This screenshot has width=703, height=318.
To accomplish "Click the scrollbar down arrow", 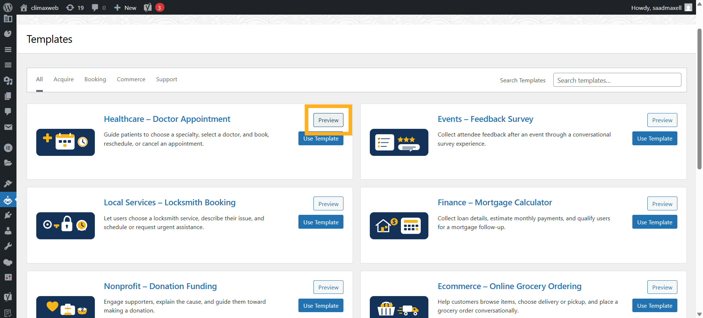I will 699,314.
